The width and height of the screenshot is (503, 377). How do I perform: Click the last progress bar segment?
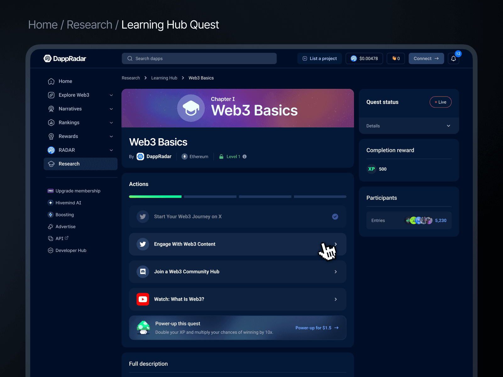[x=320, y=197]
